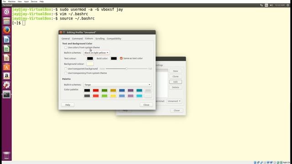Open the Amazon launcher icon

click(x=6, y=76)
